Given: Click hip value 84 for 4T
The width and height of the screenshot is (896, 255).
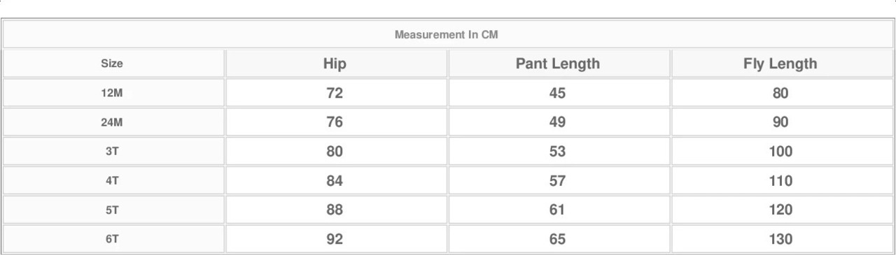Looking at the screenshot, I should point(335,182).
